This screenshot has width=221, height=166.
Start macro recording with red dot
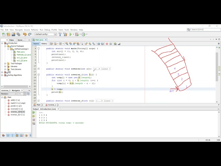pyautogui.click(x=107, y=44)
